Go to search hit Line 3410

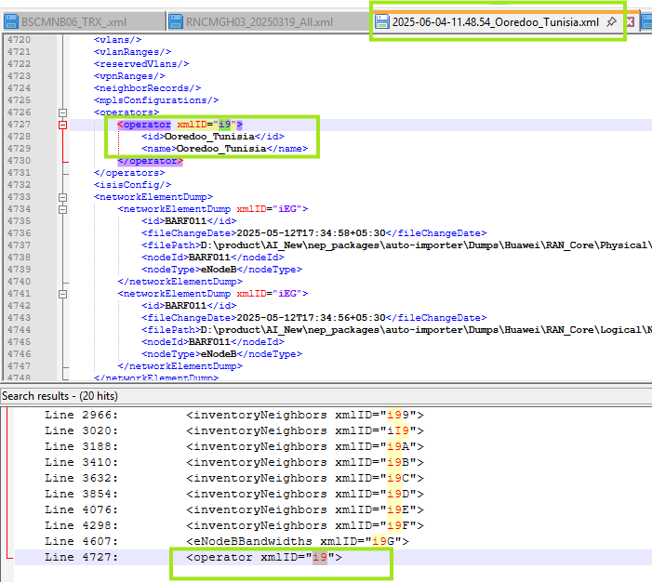[82, 462]
